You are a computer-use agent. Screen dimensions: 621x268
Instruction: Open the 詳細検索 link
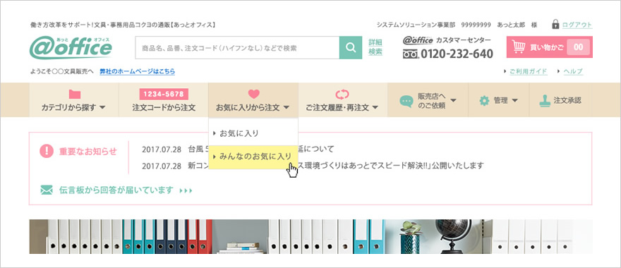click(x=375, y=47)
